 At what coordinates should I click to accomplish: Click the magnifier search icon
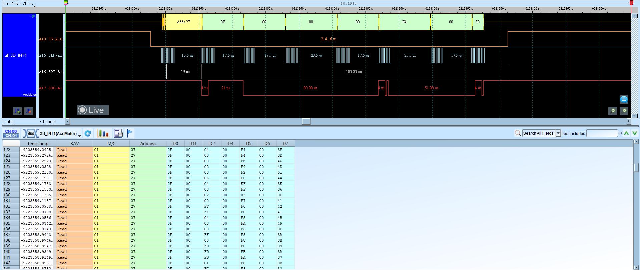pos(518,133)
